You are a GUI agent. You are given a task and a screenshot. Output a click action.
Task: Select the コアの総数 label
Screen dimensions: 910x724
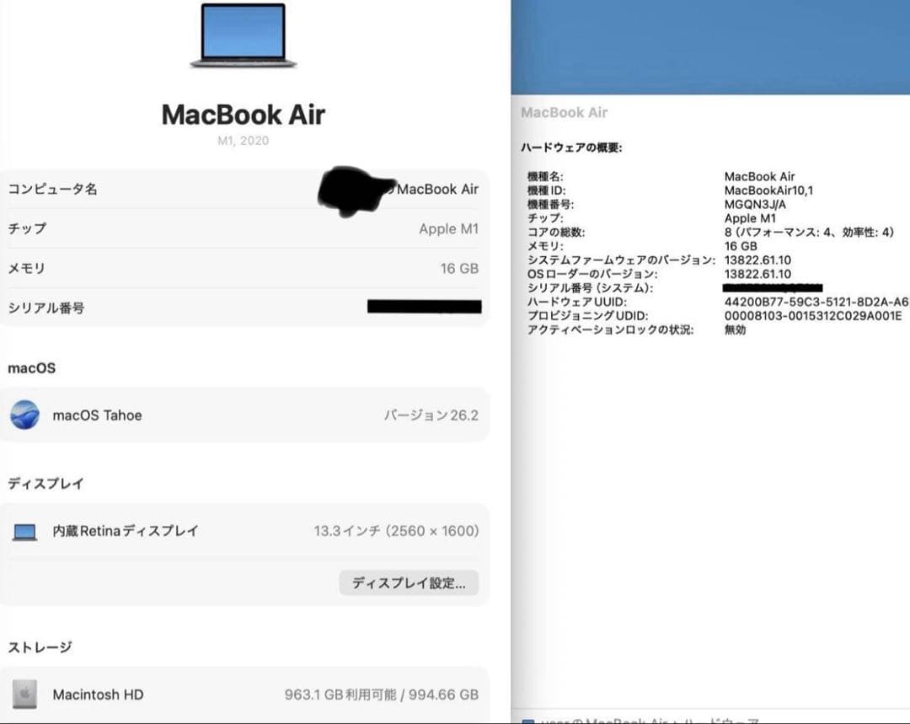[x=556, y=233]
